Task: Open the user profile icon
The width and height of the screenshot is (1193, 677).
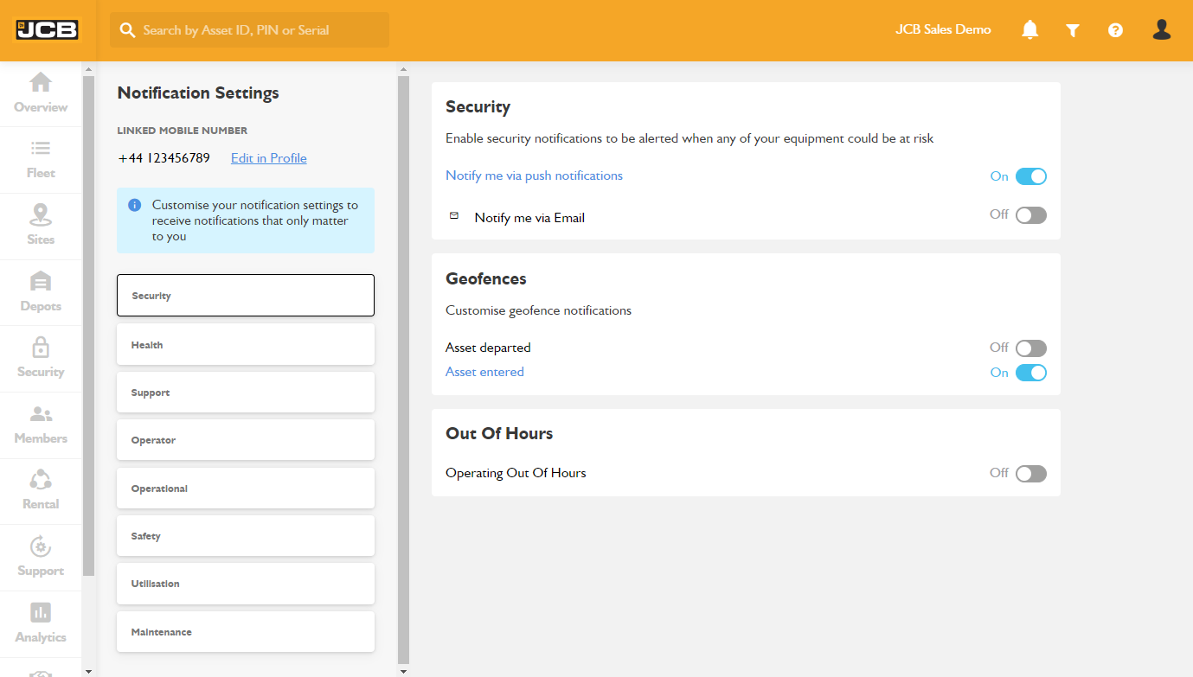Action: 1162,30
